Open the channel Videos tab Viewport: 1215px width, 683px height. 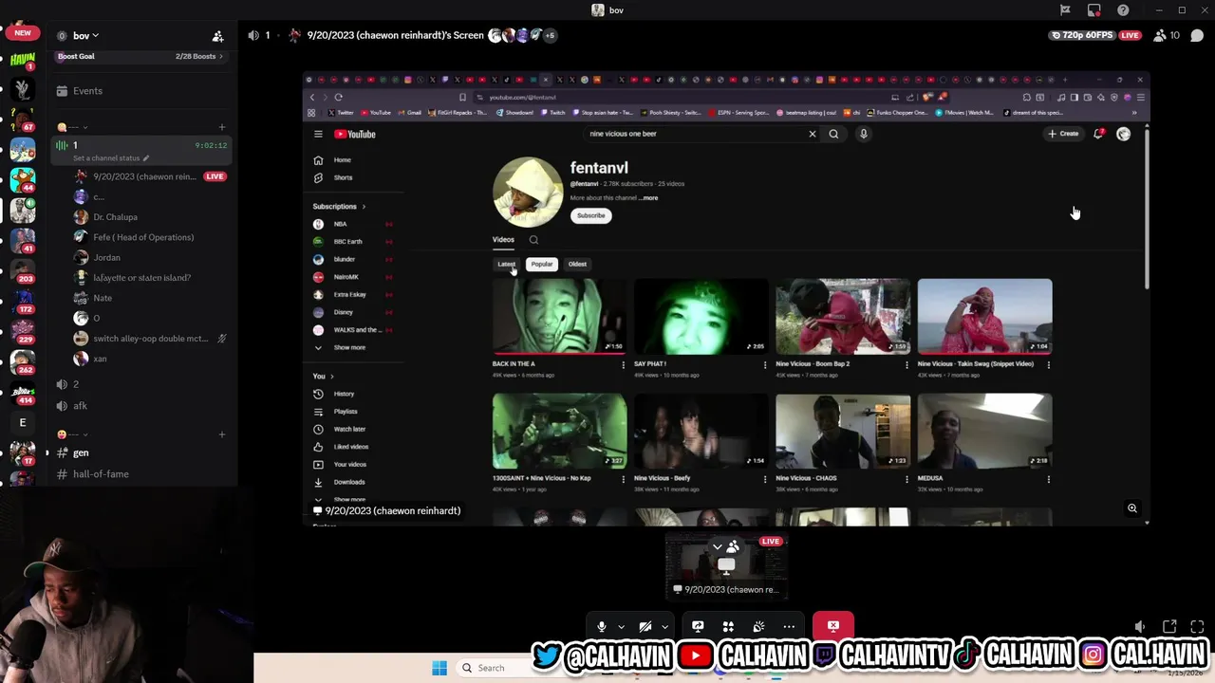(503, 240)
